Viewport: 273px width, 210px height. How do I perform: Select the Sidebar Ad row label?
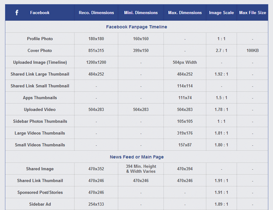40,204
